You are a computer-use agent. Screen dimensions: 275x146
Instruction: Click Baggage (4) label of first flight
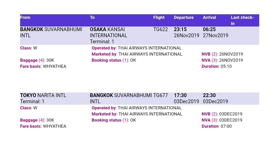[32, 60]
